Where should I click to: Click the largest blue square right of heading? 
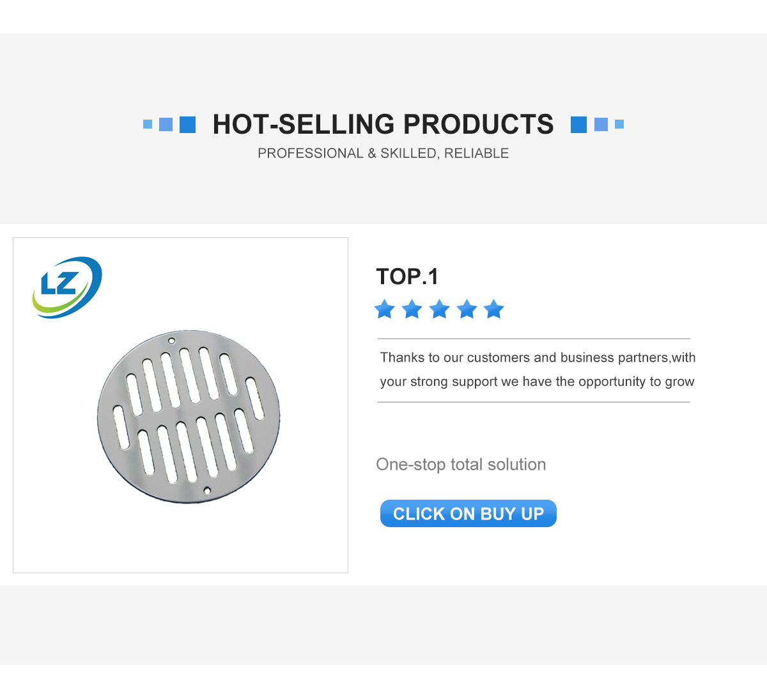coord(578,125)
